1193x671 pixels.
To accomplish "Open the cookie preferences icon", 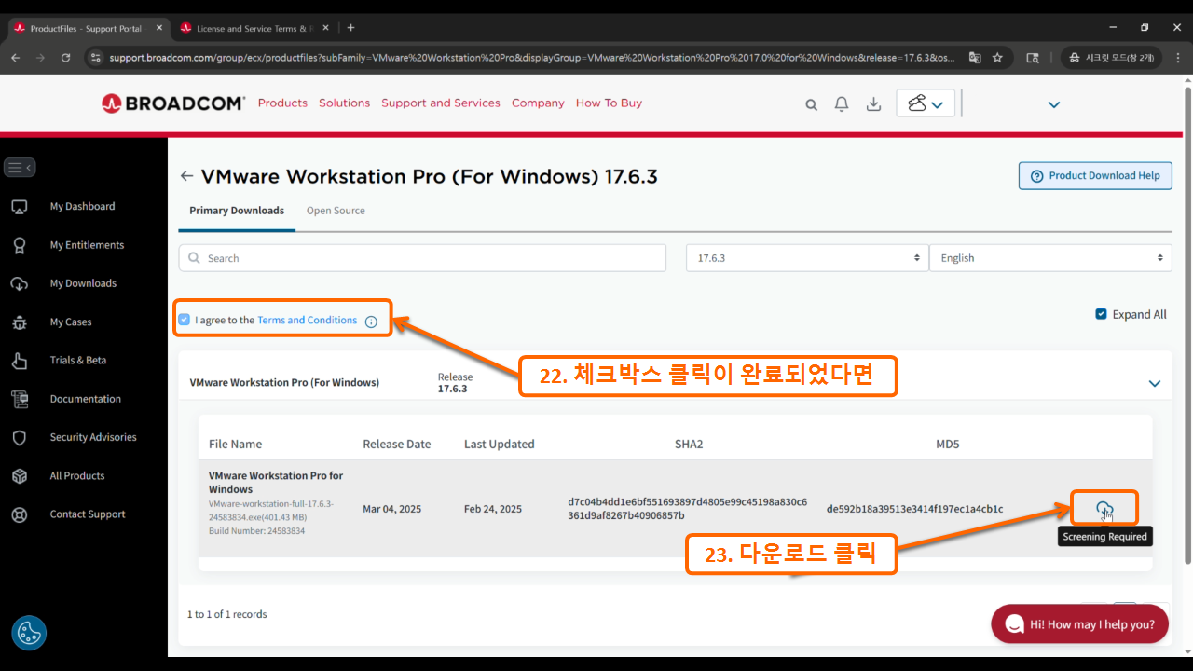I will (29, 633).
